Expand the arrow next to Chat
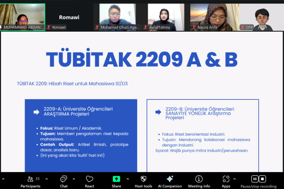The width and height of the screenshot is (284, 189). coord(73,179)
